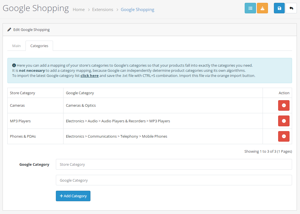This screenshot has height=214, width=300.
Task: Click the 'Edit Google Shopping' panel heading
Action: click(x=31, y=30)
